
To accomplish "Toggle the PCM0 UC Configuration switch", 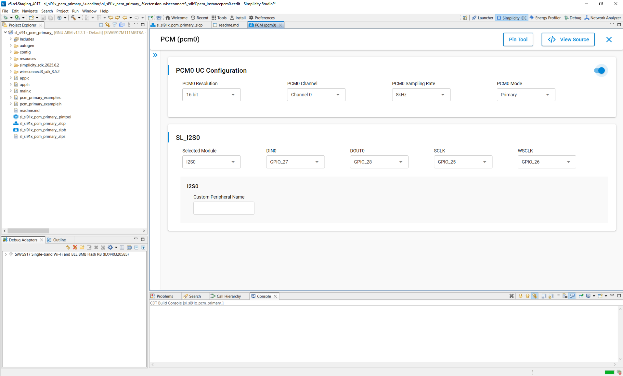I will 600,70.
